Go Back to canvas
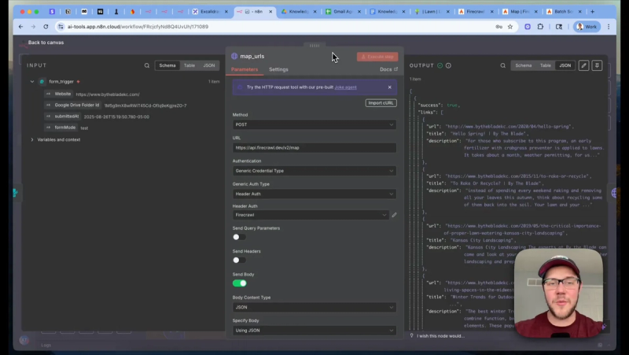 click(46, 43)
